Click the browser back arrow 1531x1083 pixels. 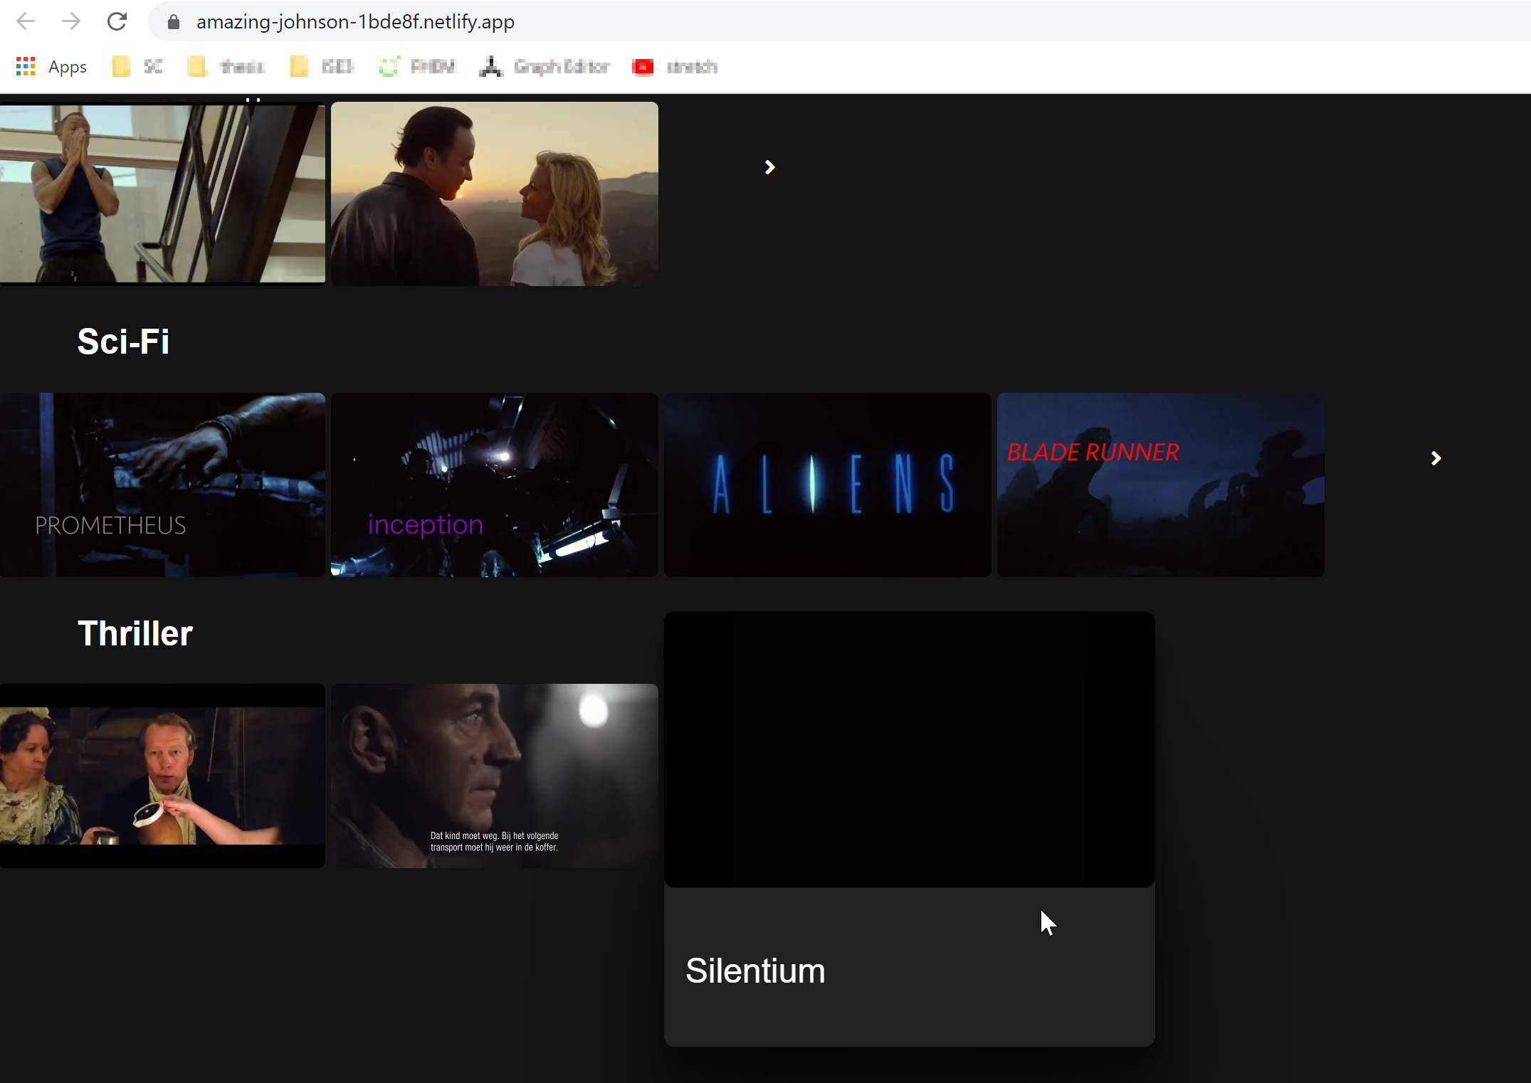pos(26,21)
